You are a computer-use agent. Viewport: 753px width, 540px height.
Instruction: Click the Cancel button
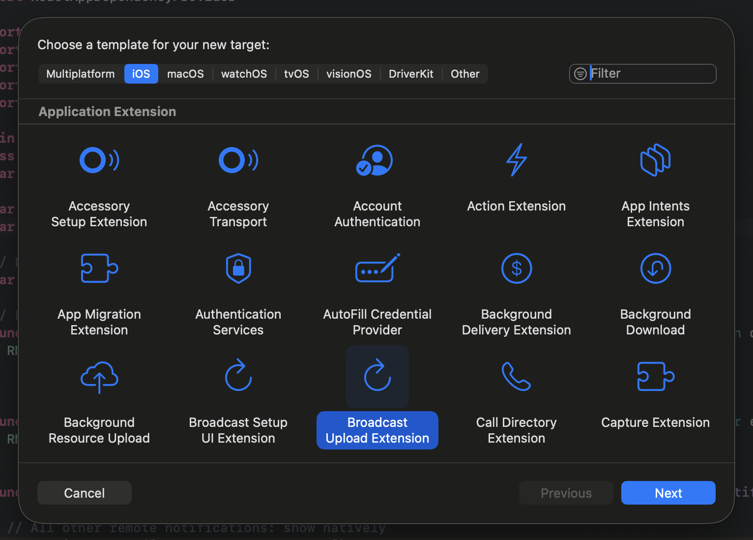85,493
